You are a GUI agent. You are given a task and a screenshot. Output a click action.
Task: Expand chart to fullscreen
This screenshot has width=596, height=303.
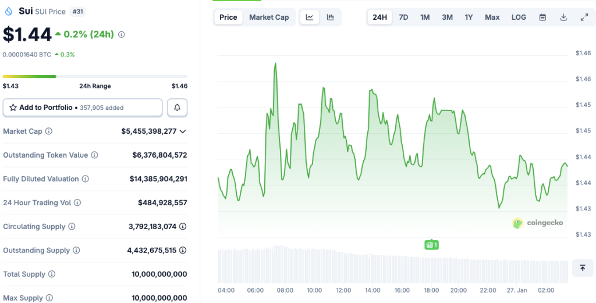[584, 17]
